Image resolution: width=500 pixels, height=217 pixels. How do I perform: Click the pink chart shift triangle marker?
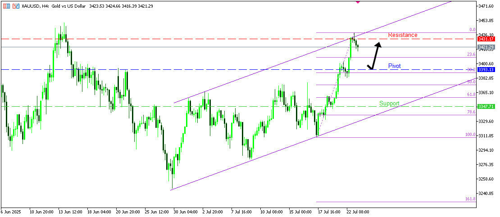click(358, 2)
